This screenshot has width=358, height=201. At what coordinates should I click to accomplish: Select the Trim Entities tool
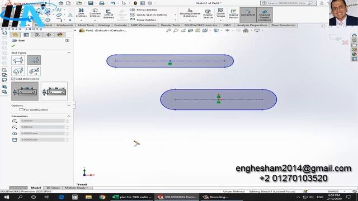(x=81, y=13)
